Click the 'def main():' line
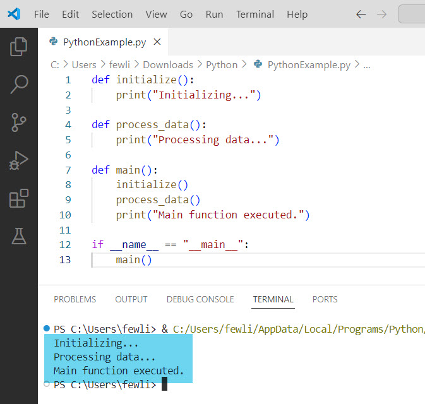This screenshot has width=425, height=404. pyautogui.click(x=124, y=170)
